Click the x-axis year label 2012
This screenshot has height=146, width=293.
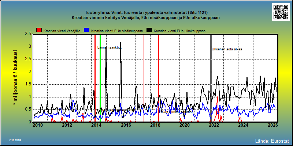point(67,125)
